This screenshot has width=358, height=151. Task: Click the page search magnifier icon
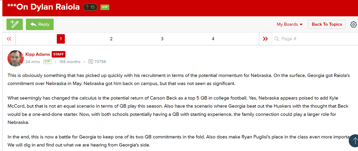[276, 39]
